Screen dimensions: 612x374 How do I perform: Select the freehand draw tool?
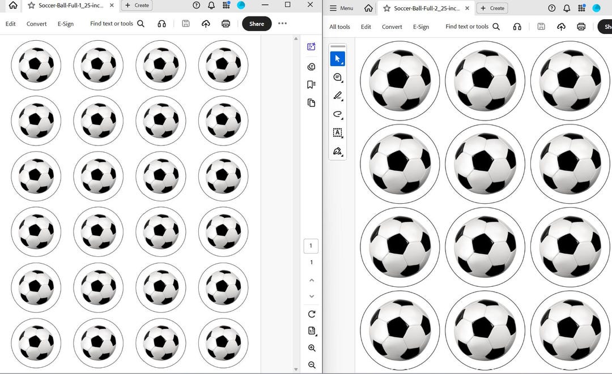[x=338, y=114]
